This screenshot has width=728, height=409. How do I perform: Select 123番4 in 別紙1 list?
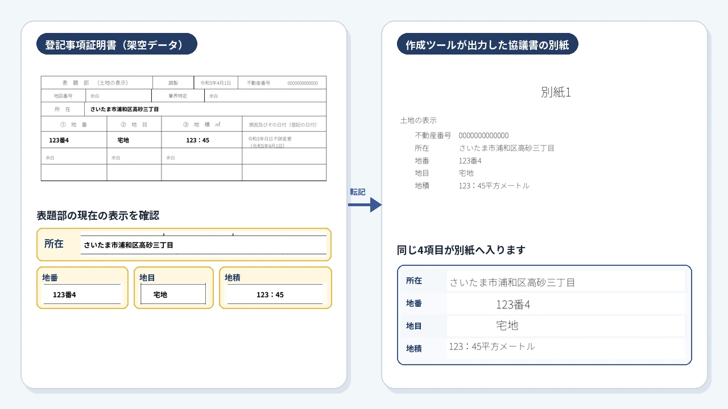(470, 160)
